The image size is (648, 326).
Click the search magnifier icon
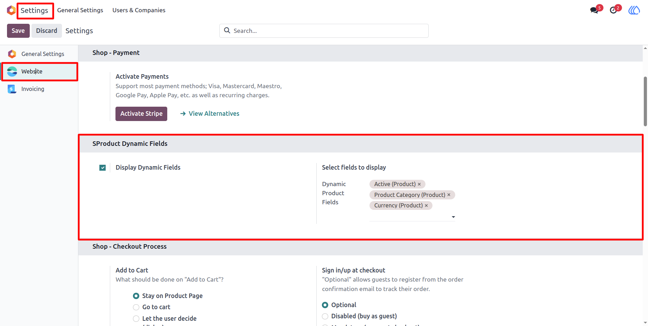coord(227,30)
